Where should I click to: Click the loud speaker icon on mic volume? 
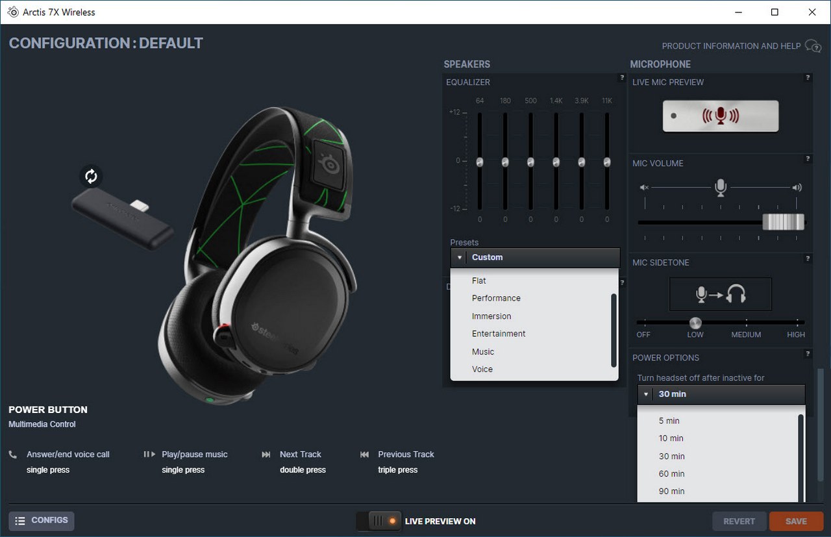coord(797,188)
